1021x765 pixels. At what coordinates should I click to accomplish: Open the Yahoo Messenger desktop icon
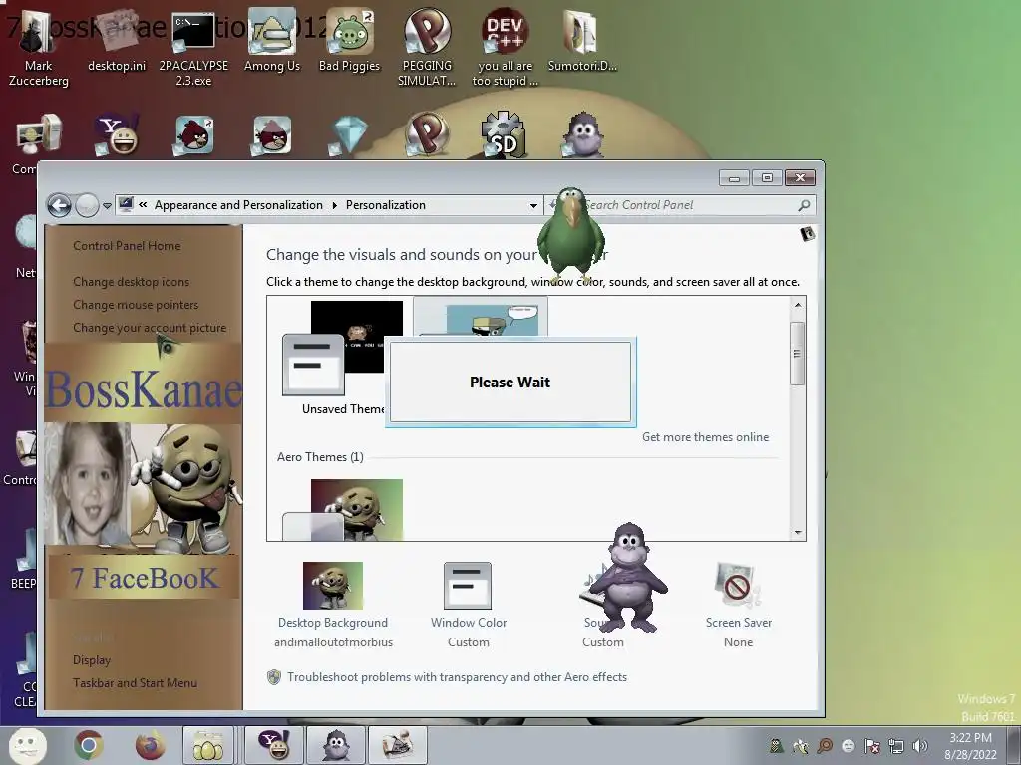coord(117,134)
